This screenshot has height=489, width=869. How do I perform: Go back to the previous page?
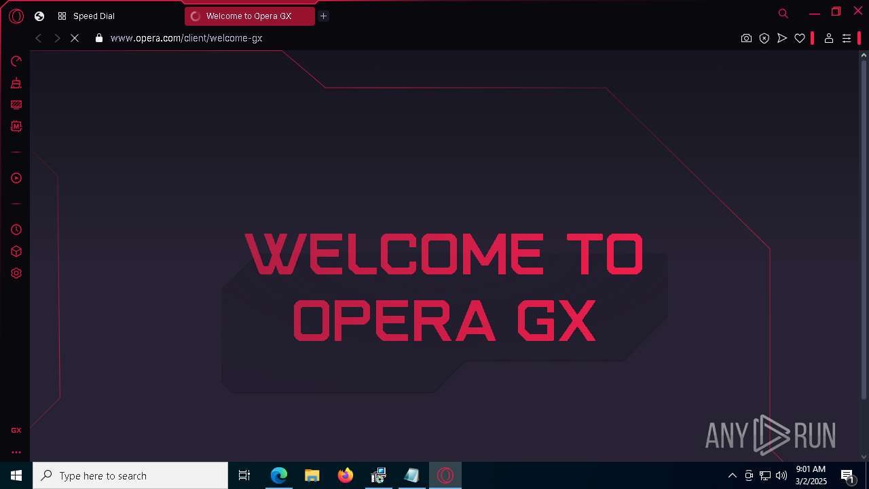(39, 39)
